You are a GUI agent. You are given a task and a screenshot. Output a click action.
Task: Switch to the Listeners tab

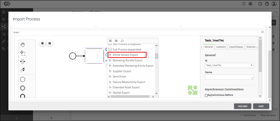pyautogui.click(x=221, y=47)
